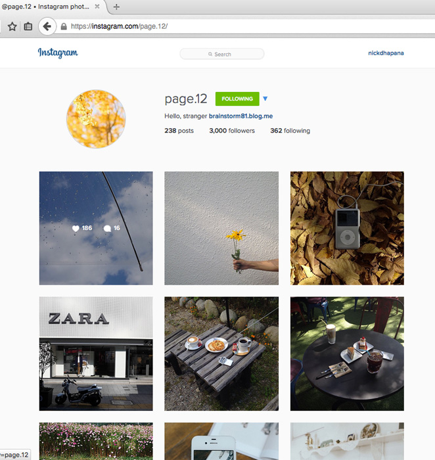Image resolution: width=435 pixels, height=460 pixels.
Task: Click the padlock site security icon
Action: pos(64,27)
